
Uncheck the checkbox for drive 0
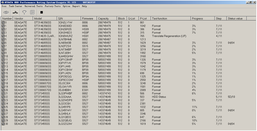(3, 22)
